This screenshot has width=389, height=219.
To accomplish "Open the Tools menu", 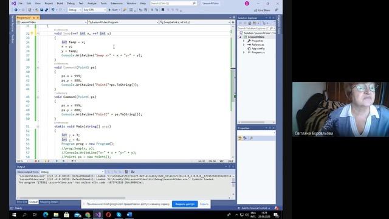I will 103,4.
